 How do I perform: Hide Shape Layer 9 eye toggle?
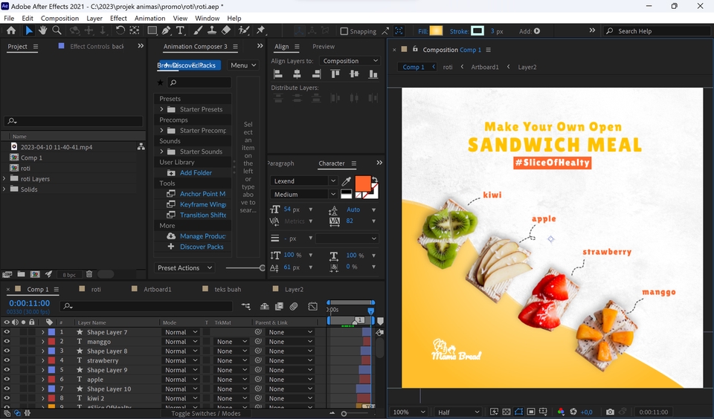click(7, 370)
